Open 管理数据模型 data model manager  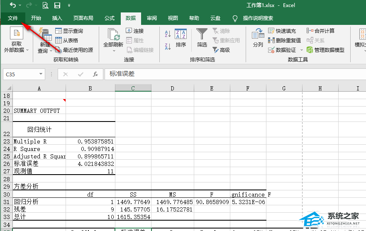tap(325, 50)
